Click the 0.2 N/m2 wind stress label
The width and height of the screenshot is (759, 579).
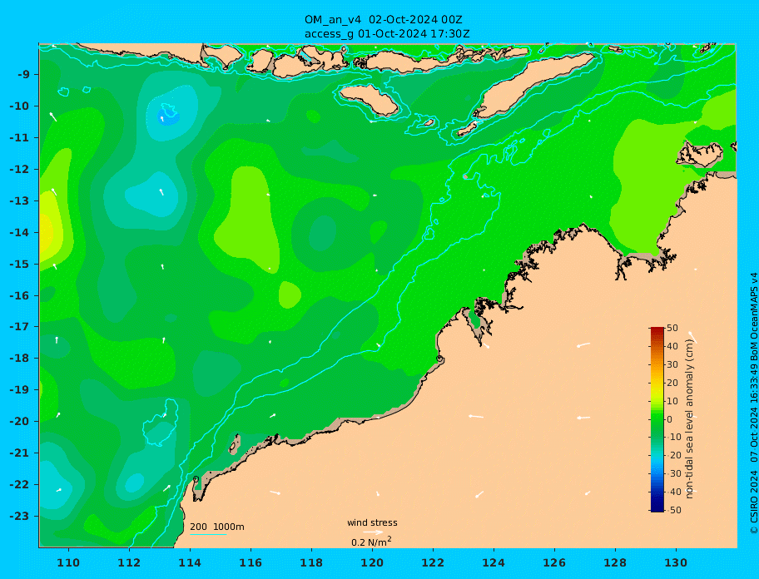(x=371, y=542)
